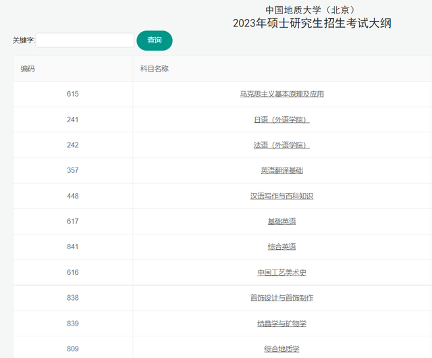Viewport: 432px width, 358px height.
Task: Open the 法语（外语学院） syllabus link
Action: (281, 145)
